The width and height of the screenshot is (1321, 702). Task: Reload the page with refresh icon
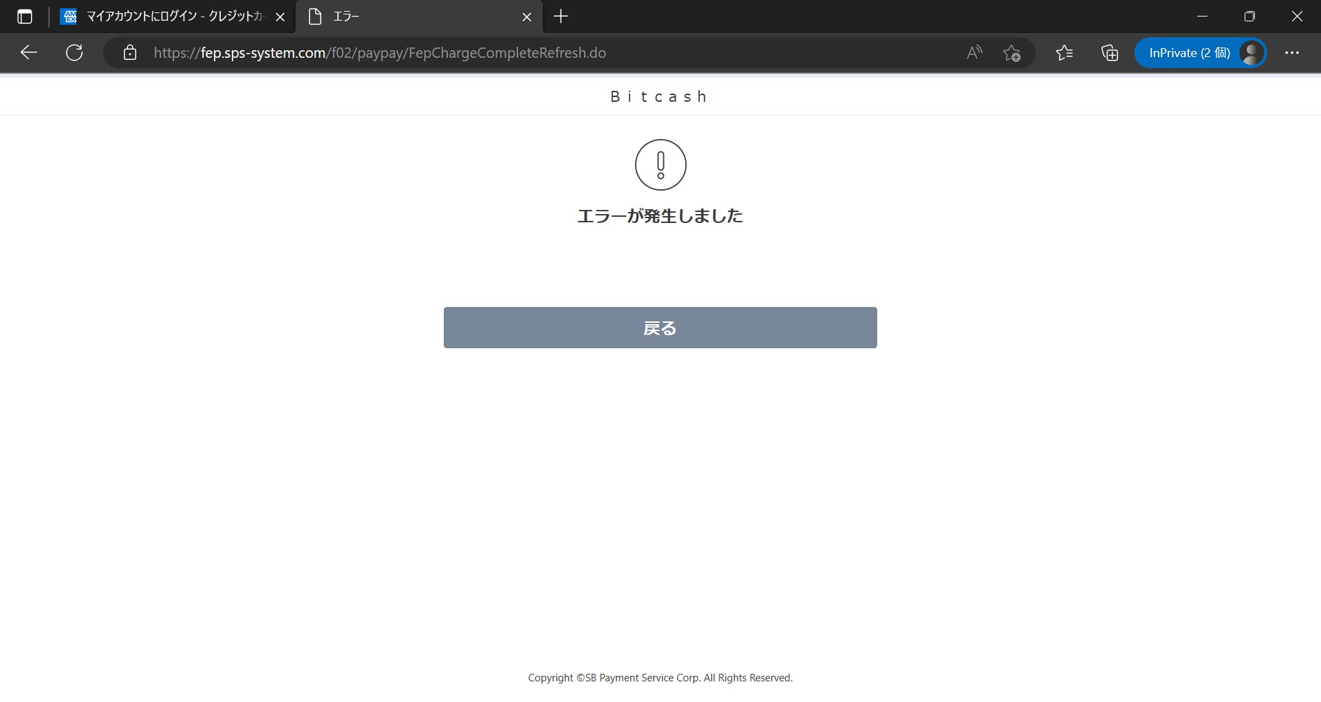point(74,52)
